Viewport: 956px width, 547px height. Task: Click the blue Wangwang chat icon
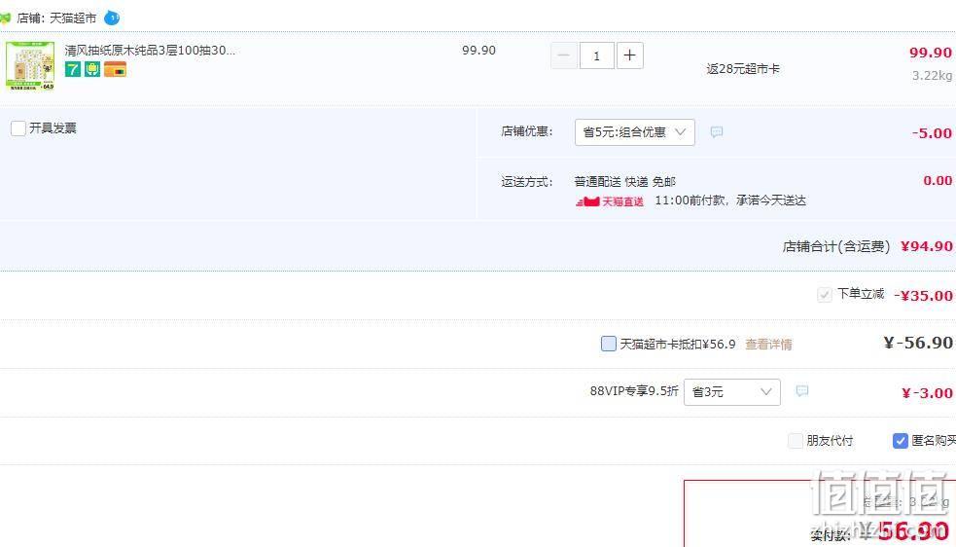[x=112, y=18]
